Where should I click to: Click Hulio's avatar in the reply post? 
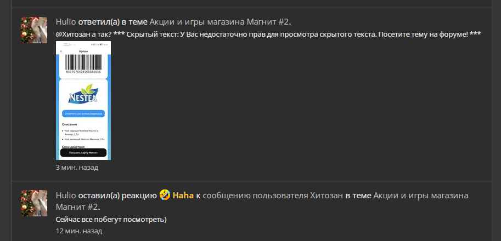pyautogui.click(x=34, y=30)
